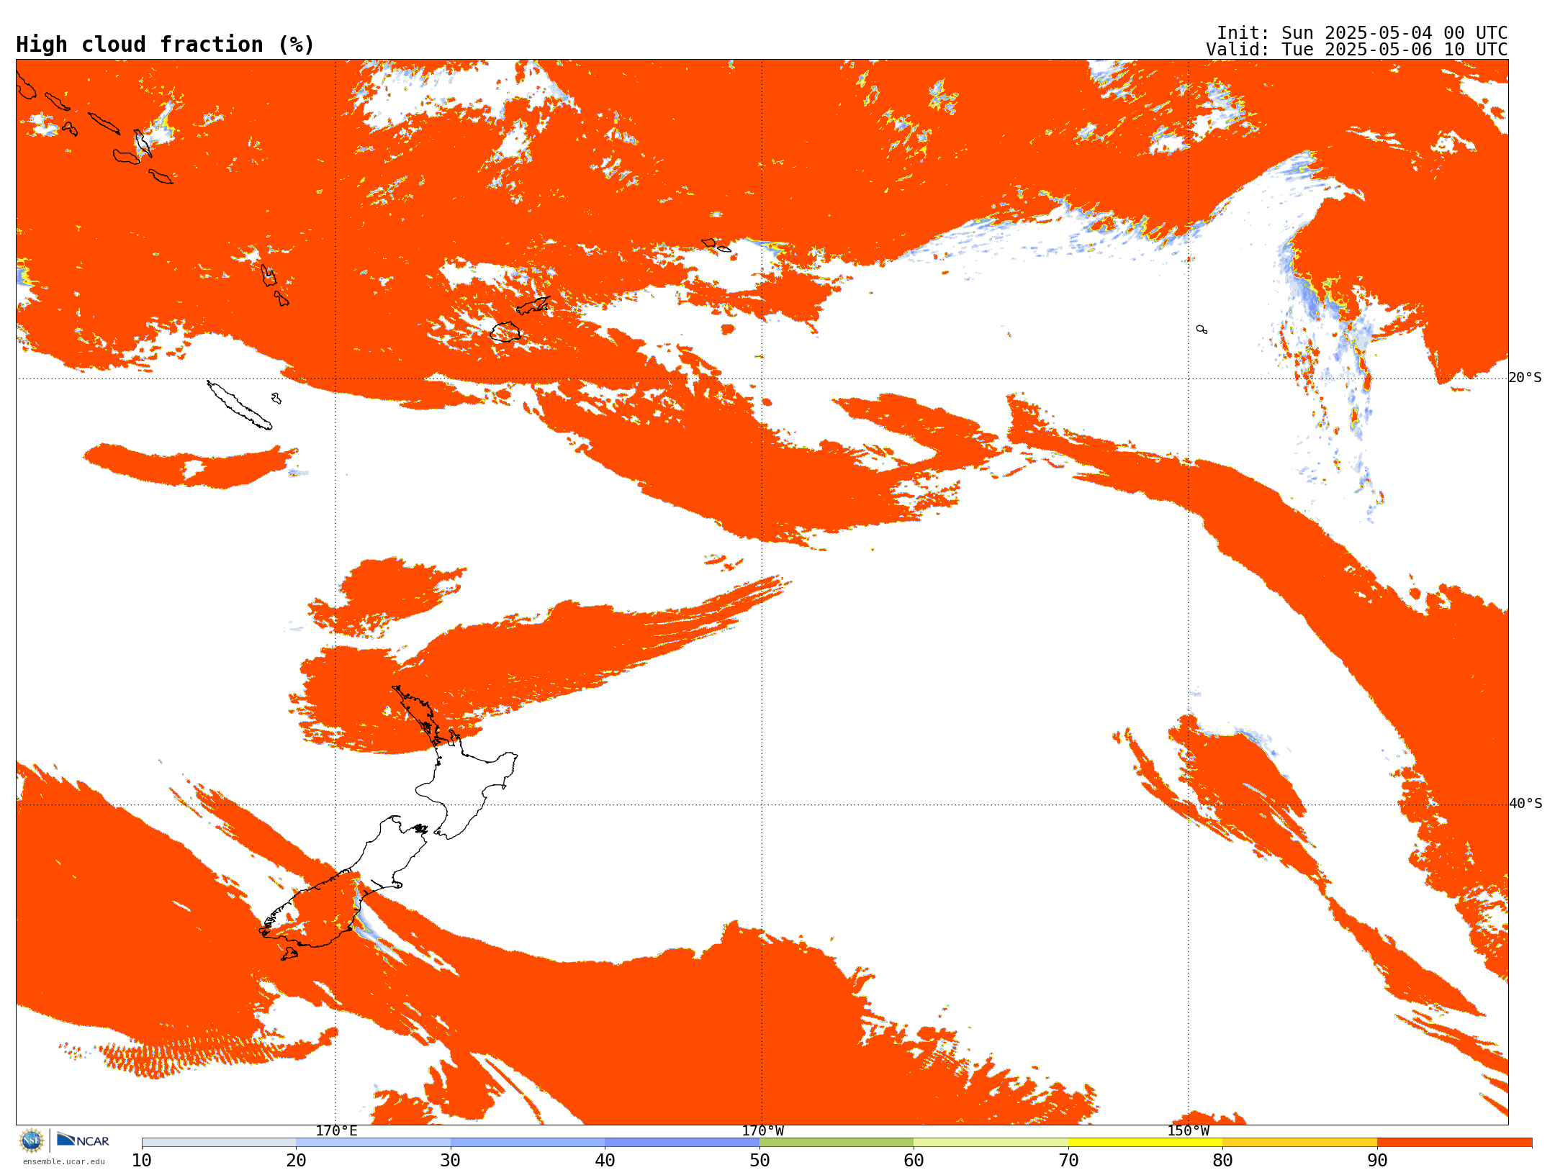The image size is (1555, 1170).
Task: Click the 20°S latitude label
Action: 1525,378
